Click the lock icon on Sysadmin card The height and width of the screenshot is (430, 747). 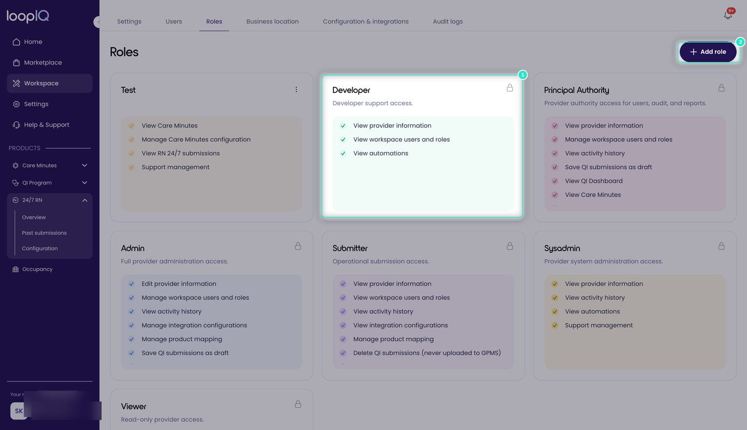pyautogui.click(x=721, y=246)
